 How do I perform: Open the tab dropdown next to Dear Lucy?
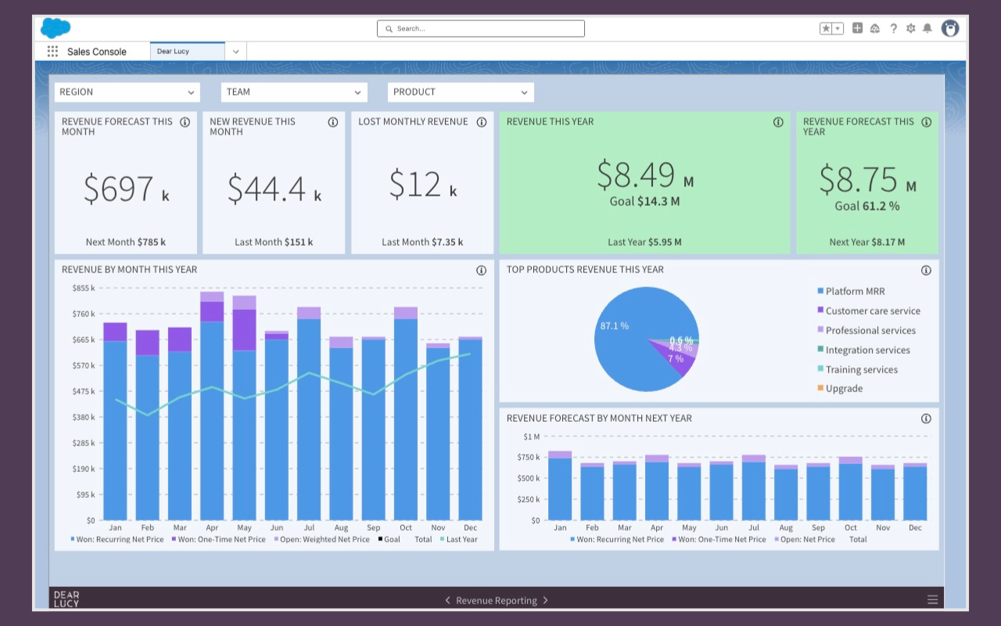pyautogui.click(x=235, y=52)
